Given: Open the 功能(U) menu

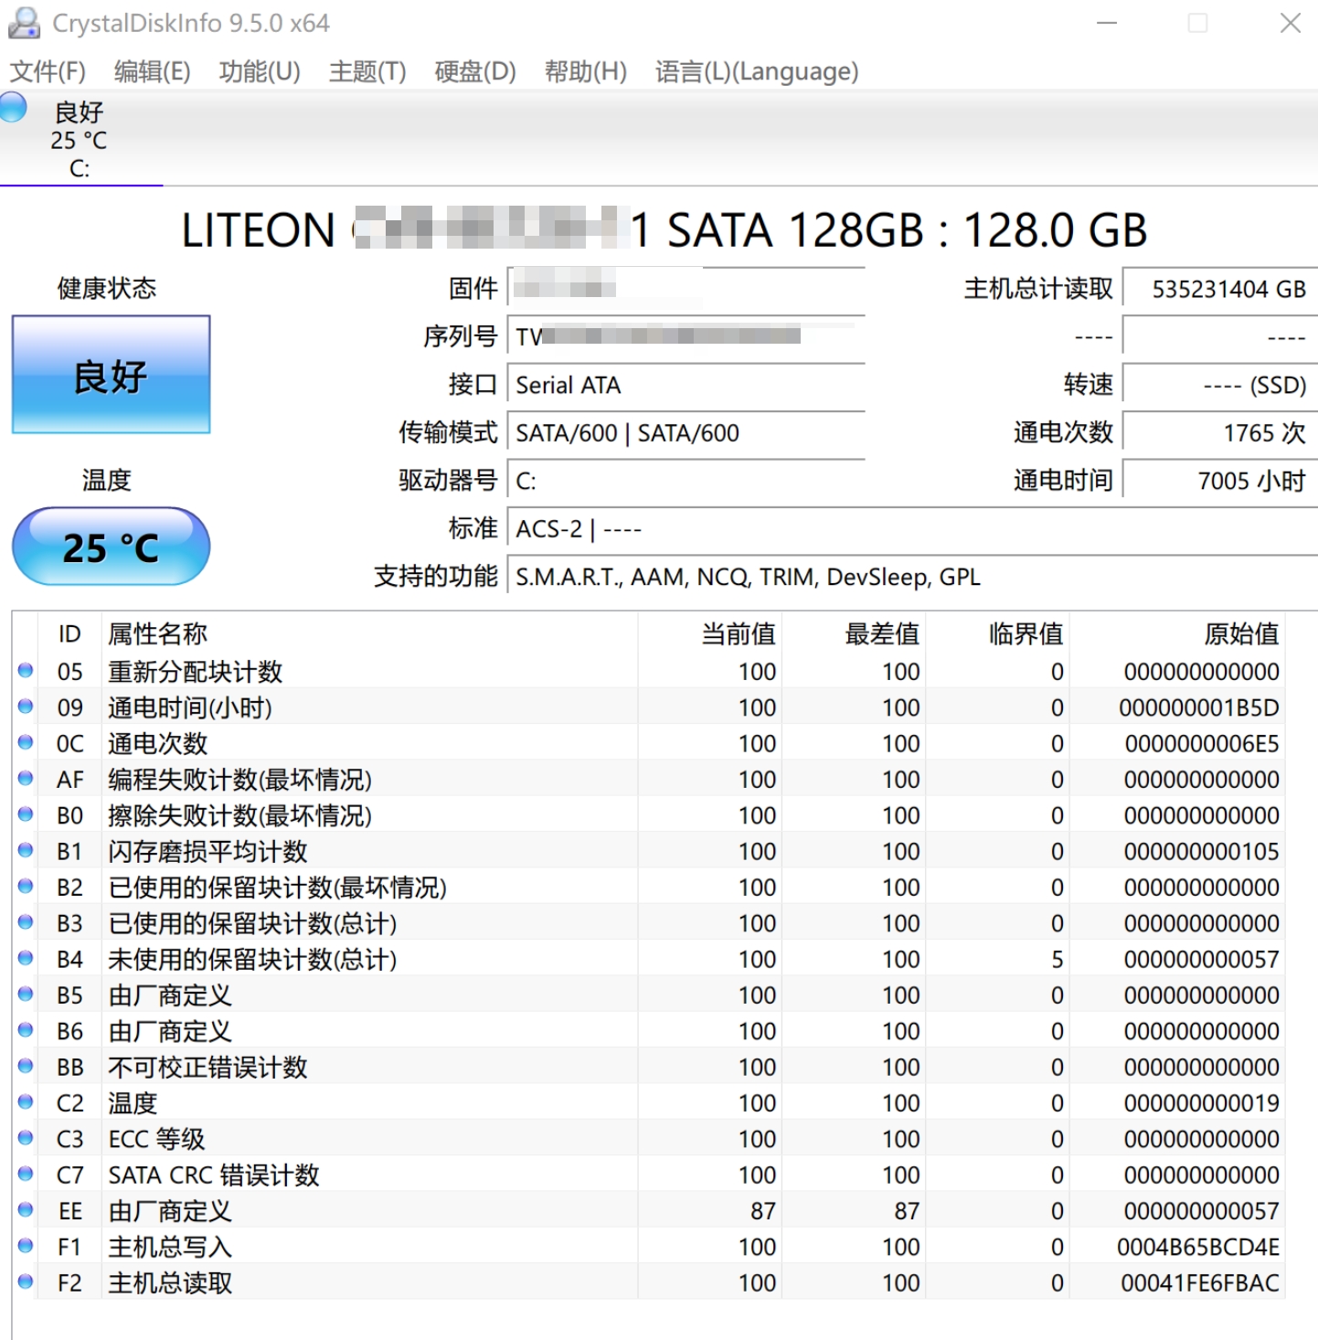Looking at the screenshot, I should (x=260, y=71).
